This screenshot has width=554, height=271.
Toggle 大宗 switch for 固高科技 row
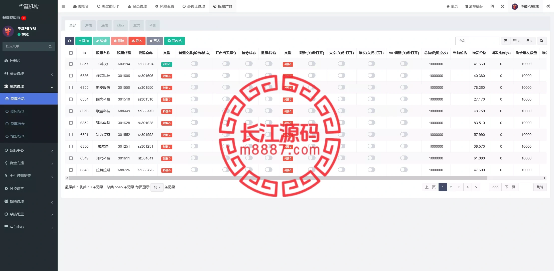[x=341, y=99]
